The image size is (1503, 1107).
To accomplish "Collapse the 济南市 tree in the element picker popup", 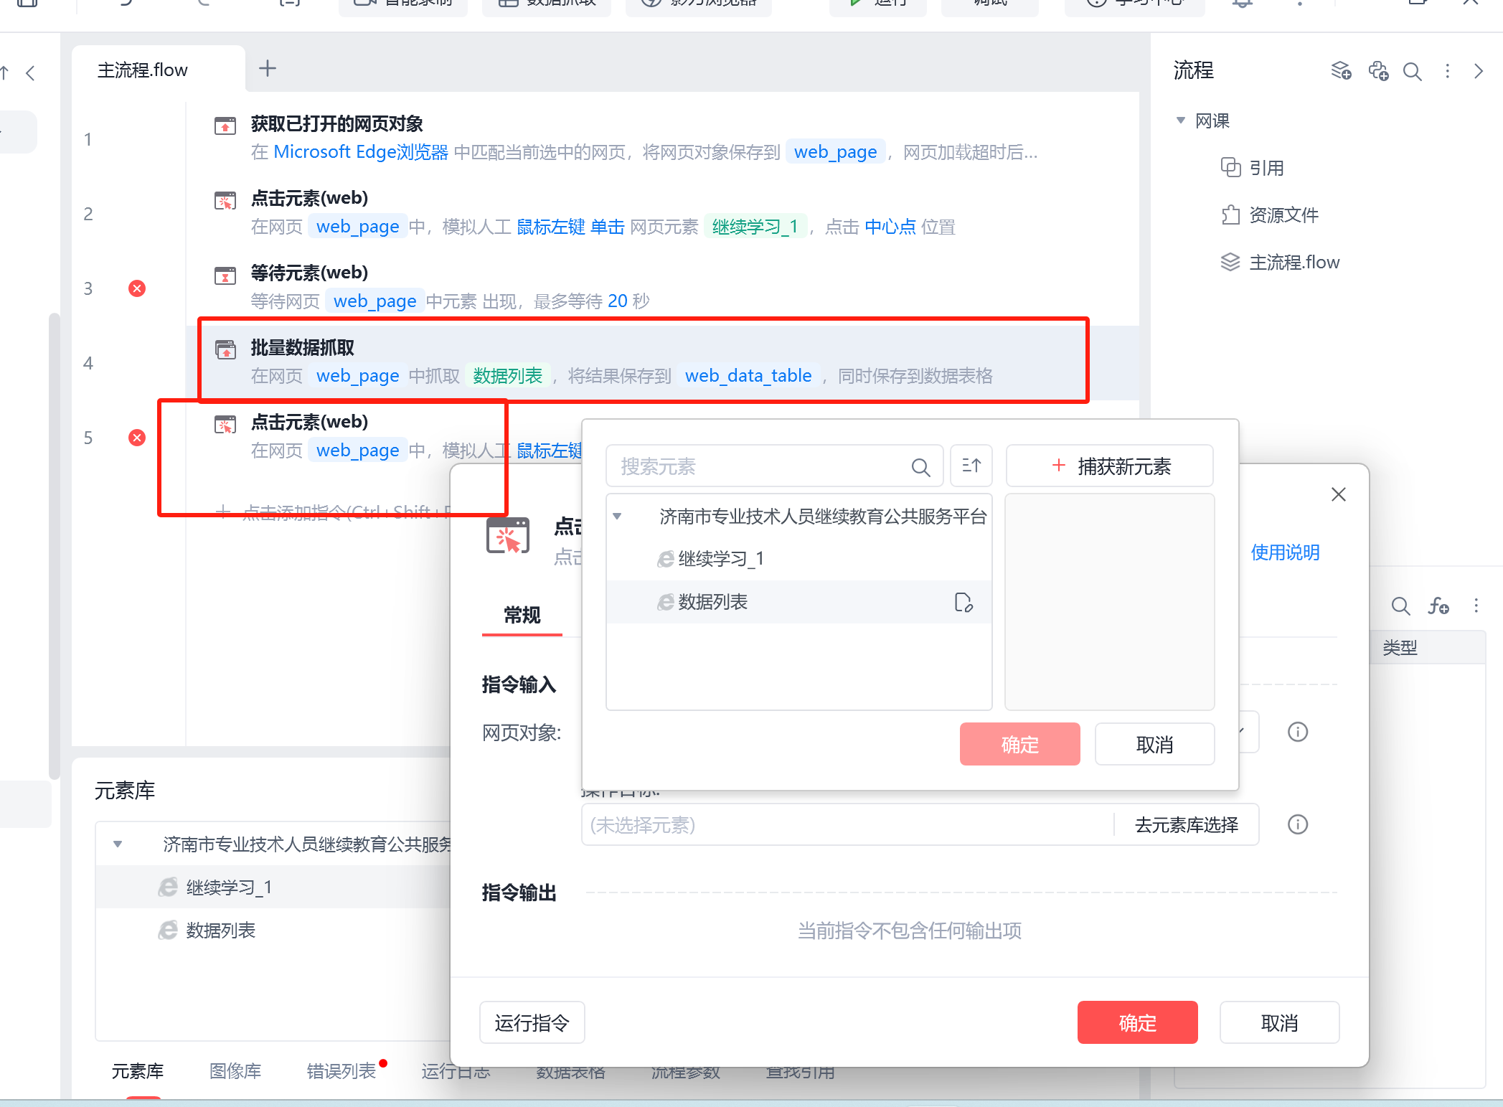I will point(617,517).
